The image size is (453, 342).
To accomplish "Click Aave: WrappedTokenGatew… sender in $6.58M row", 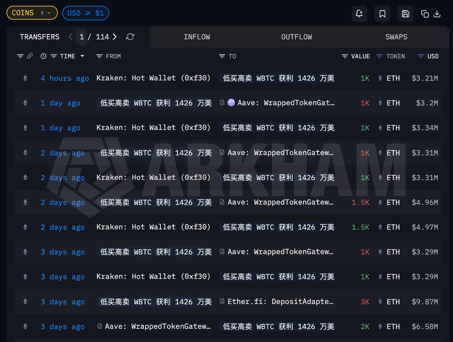I will 158,327.
